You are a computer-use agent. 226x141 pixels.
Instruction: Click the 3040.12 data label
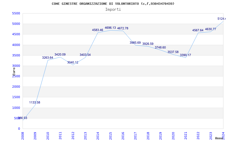click(x=73, y=62)
